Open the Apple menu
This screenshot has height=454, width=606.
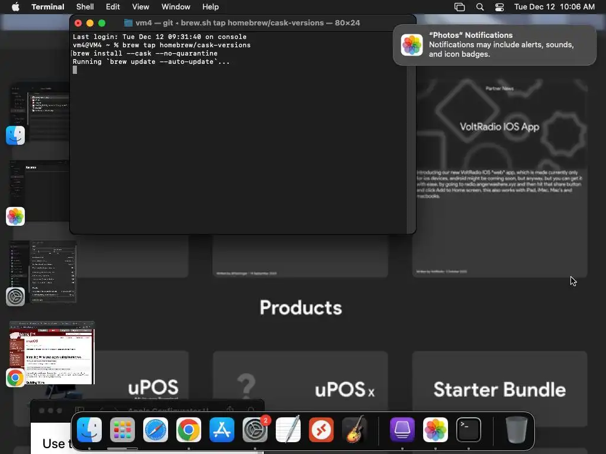pyautogui.click(x=15, y=7)
